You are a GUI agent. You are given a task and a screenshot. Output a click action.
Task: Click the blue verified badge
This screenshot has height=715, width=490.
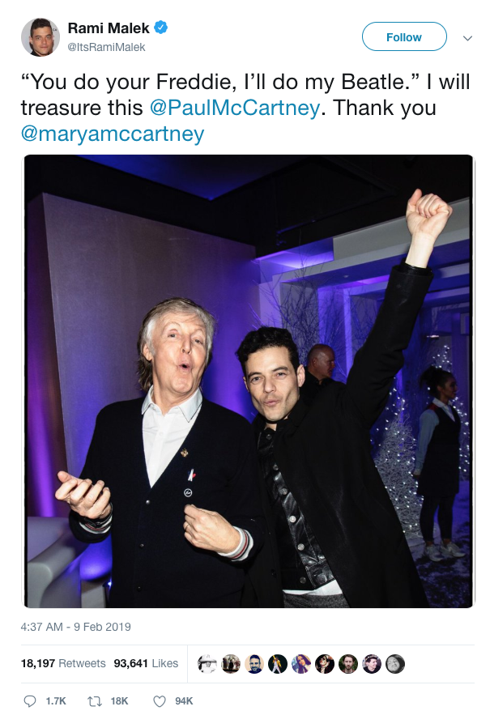pos(160,28)
